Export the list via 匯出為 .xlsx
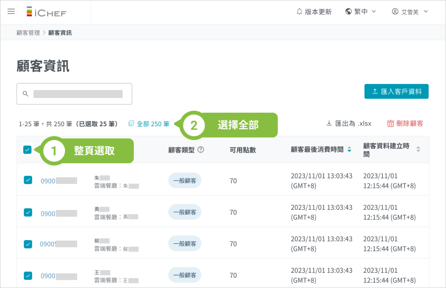 (x=349, y=124)
